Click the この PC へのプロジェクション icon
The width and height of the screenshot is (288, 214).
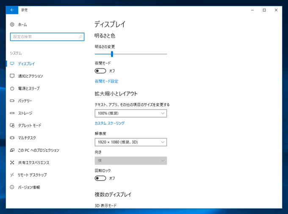tap(12, 150)
